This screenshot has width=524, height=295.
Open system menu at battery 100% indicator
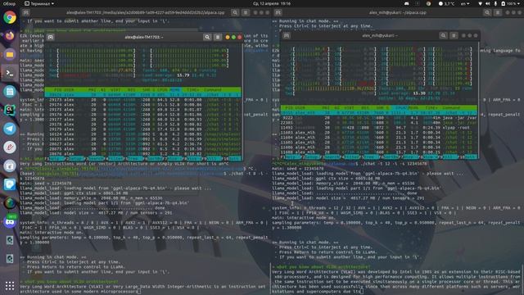tap(511, 3)
